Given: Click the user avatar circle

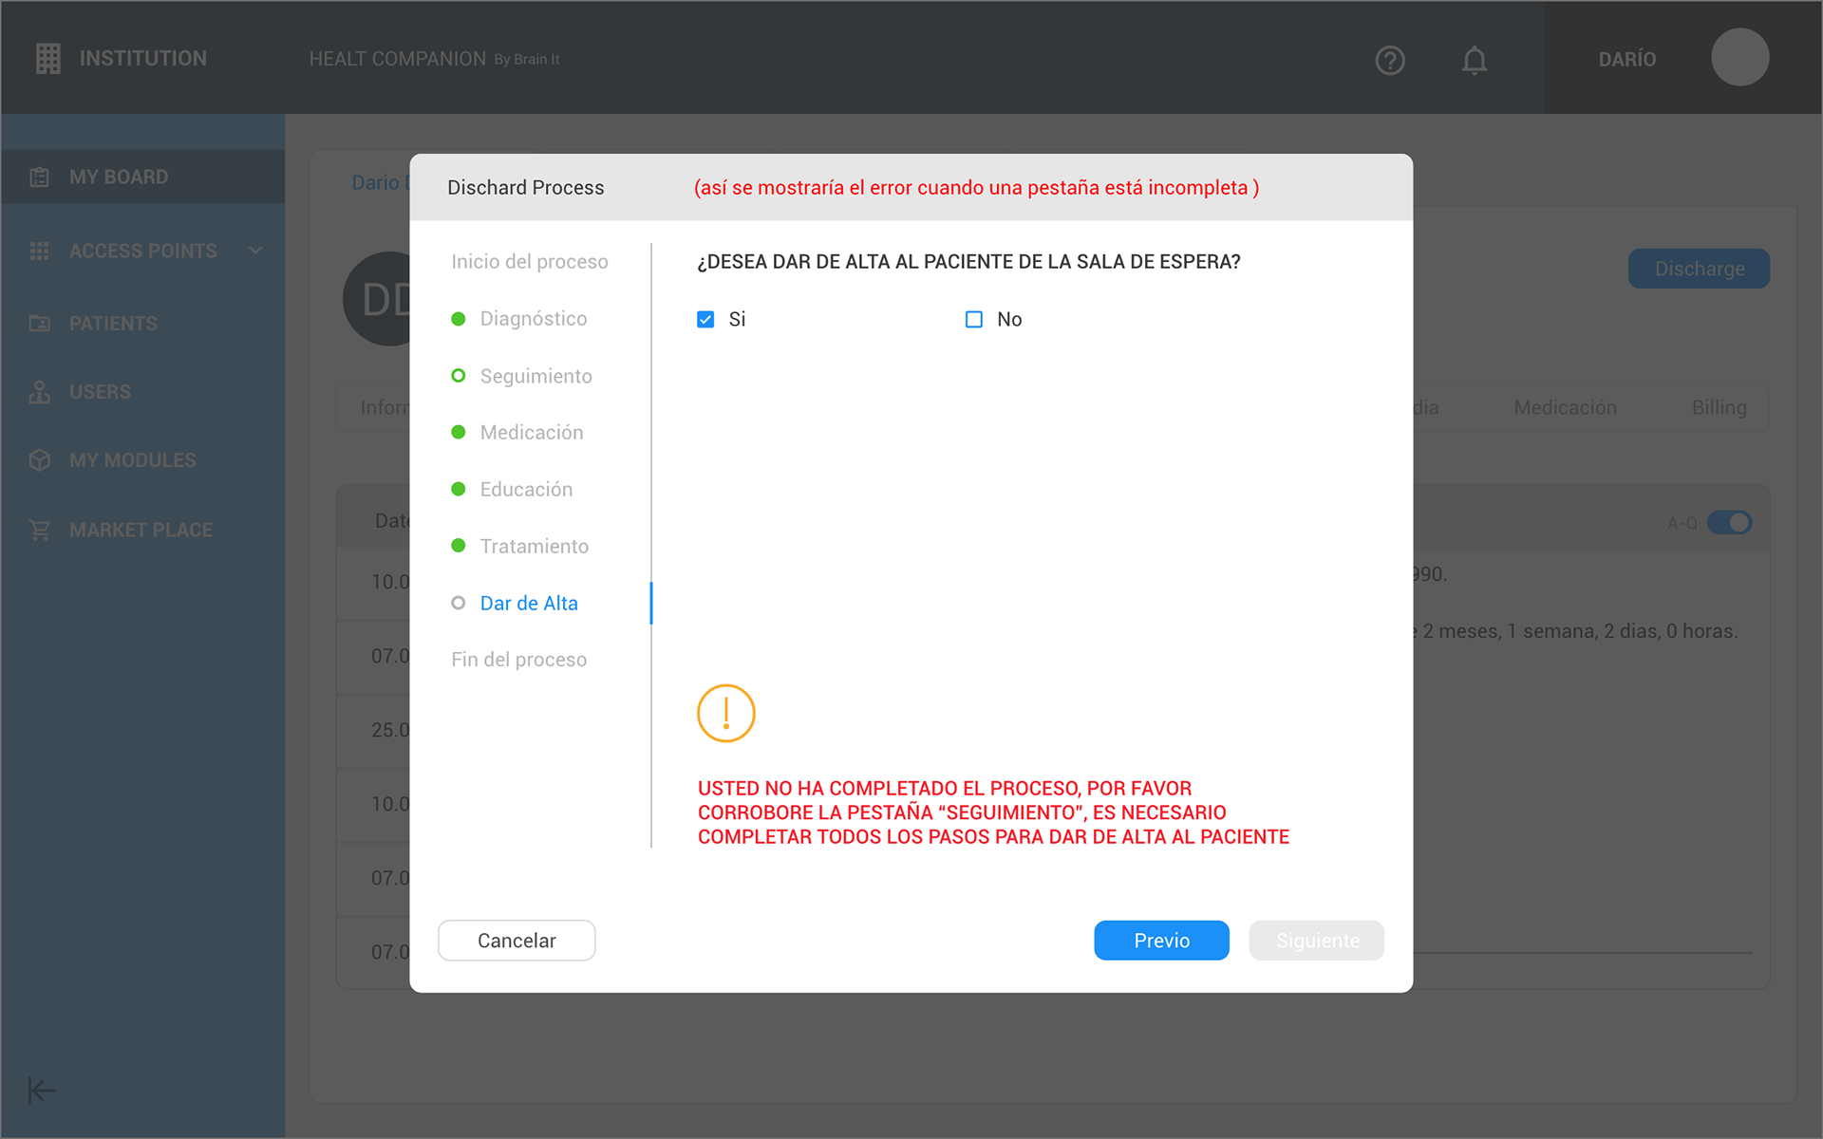Looking at the screenshot, I should [1739, 58].
